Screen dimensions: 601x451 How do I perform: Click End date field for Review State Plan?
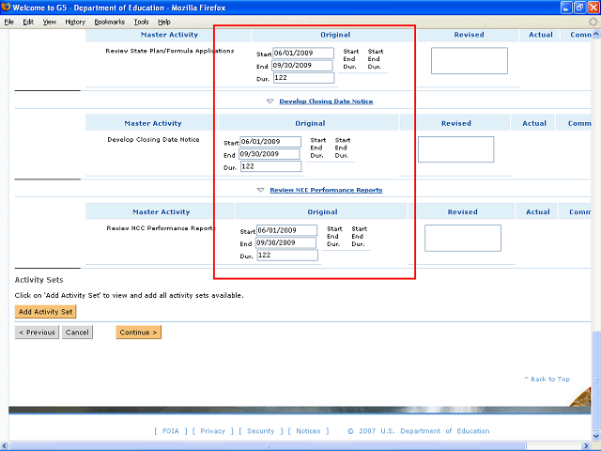pos(302,65)
